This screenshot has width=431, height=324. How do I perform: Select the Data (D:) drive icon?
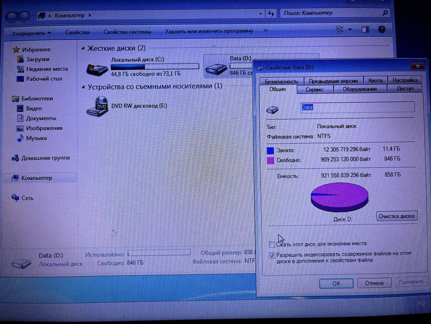tap(216, 69)
